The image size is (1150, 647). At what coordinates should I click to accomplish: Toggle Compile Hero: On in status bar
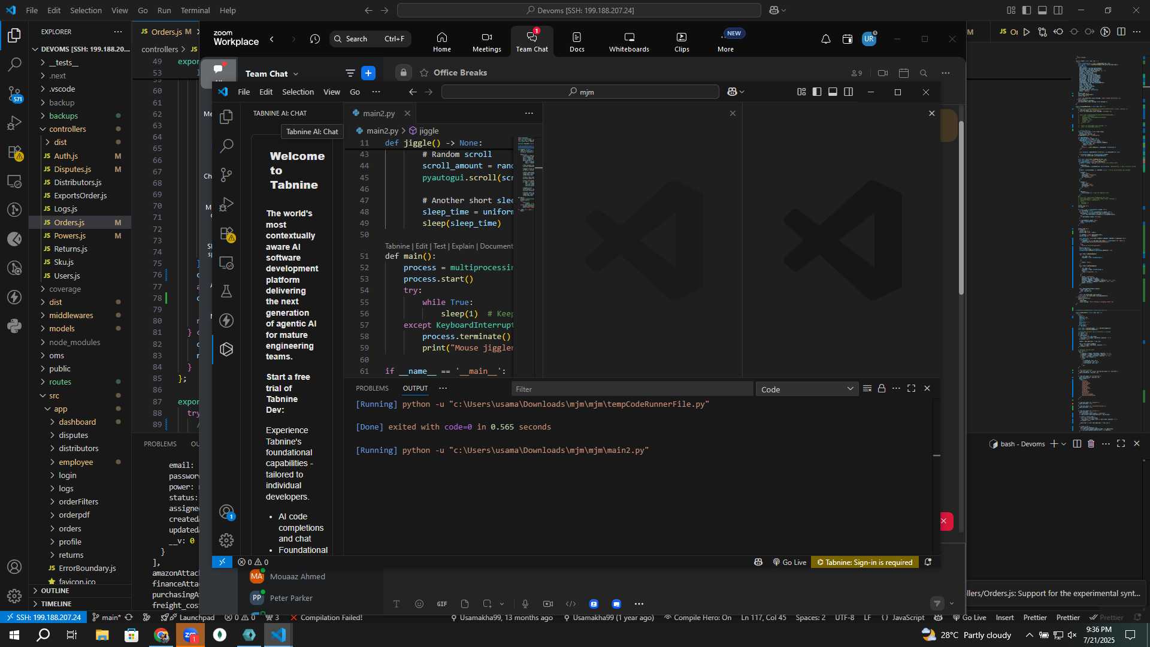(x=698, y=618)
